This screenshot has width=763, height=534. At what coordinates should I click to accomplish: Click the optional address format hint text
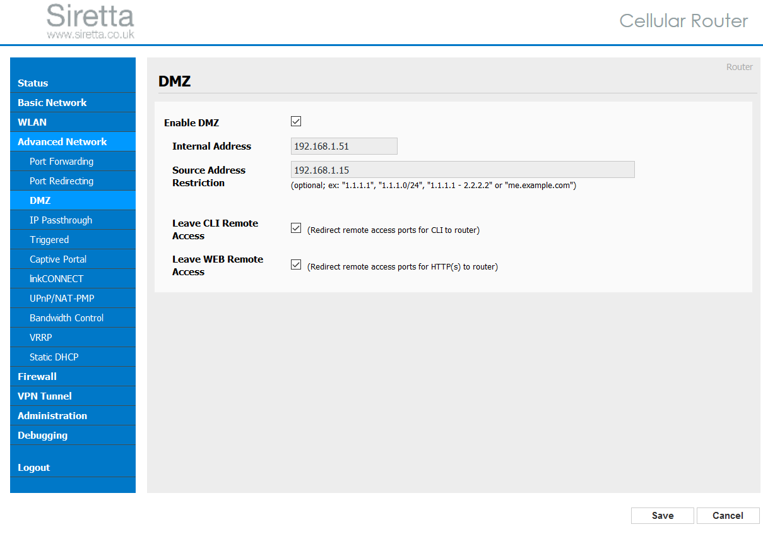[434, 186]
